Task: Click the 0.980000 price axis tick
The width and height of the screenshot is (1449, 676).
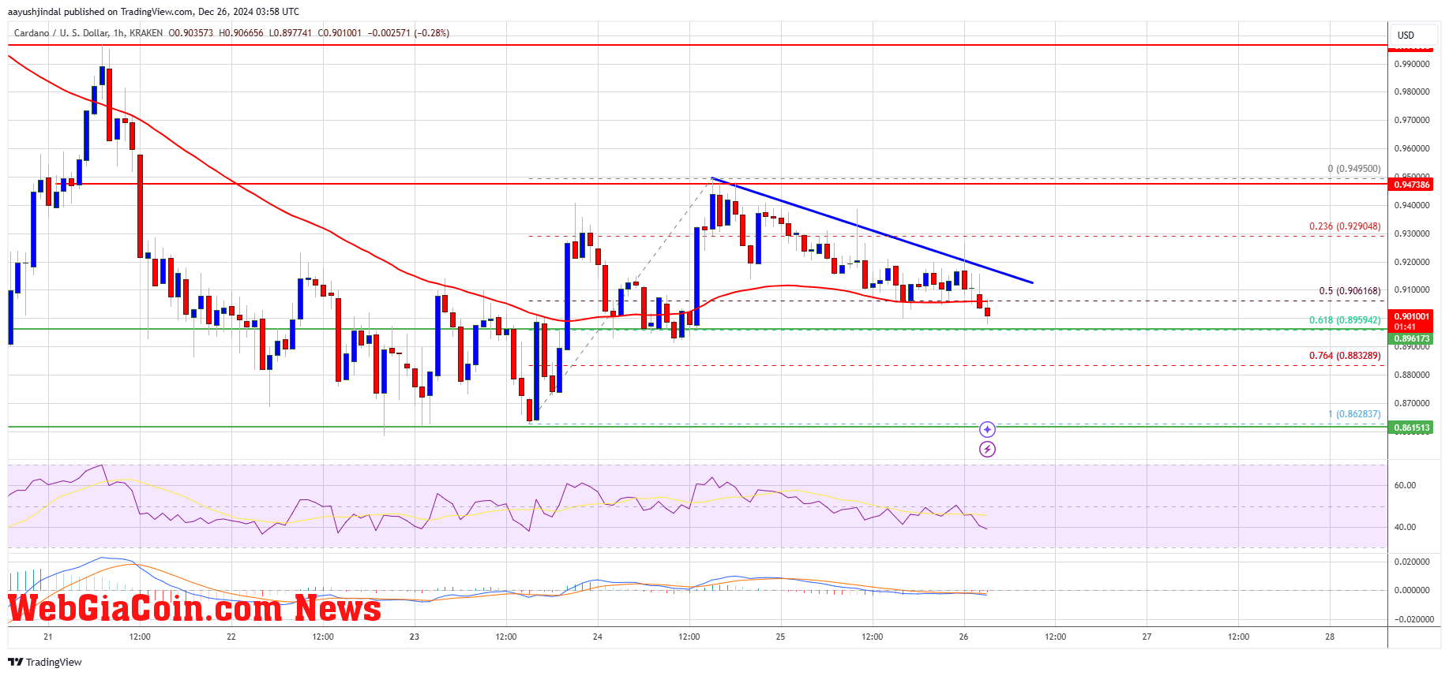Action: [1412, 92]
